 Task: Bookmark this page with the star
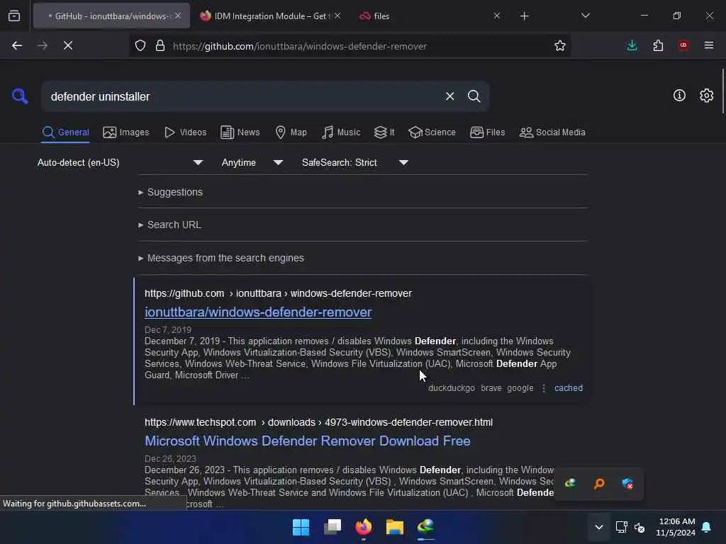click(560, 45)
